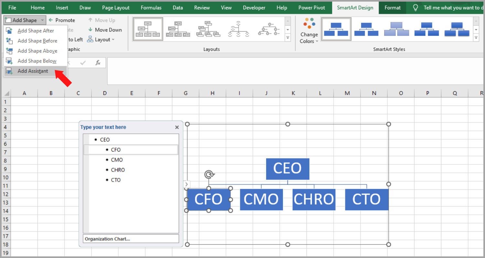Click the CEO shape in the chart
Viewport: 485px width, 258px height.
click(x=287, y=169)
